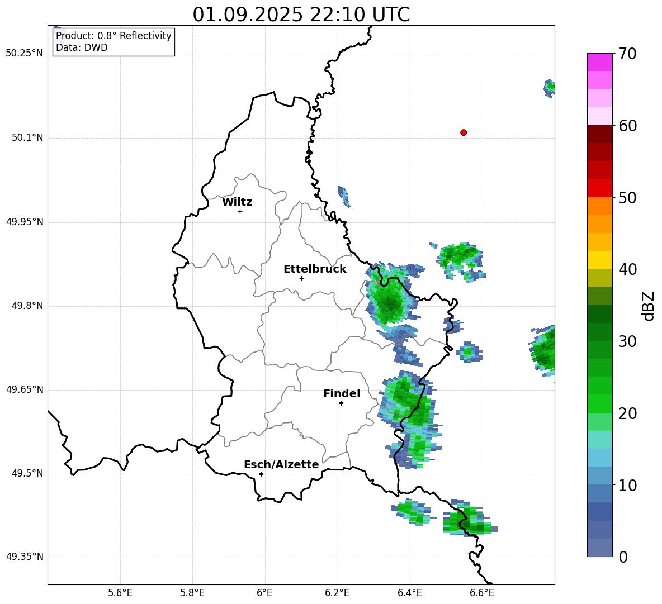
Task: Select the Esch/Alzette city label
Action: (x=281, y=464)
